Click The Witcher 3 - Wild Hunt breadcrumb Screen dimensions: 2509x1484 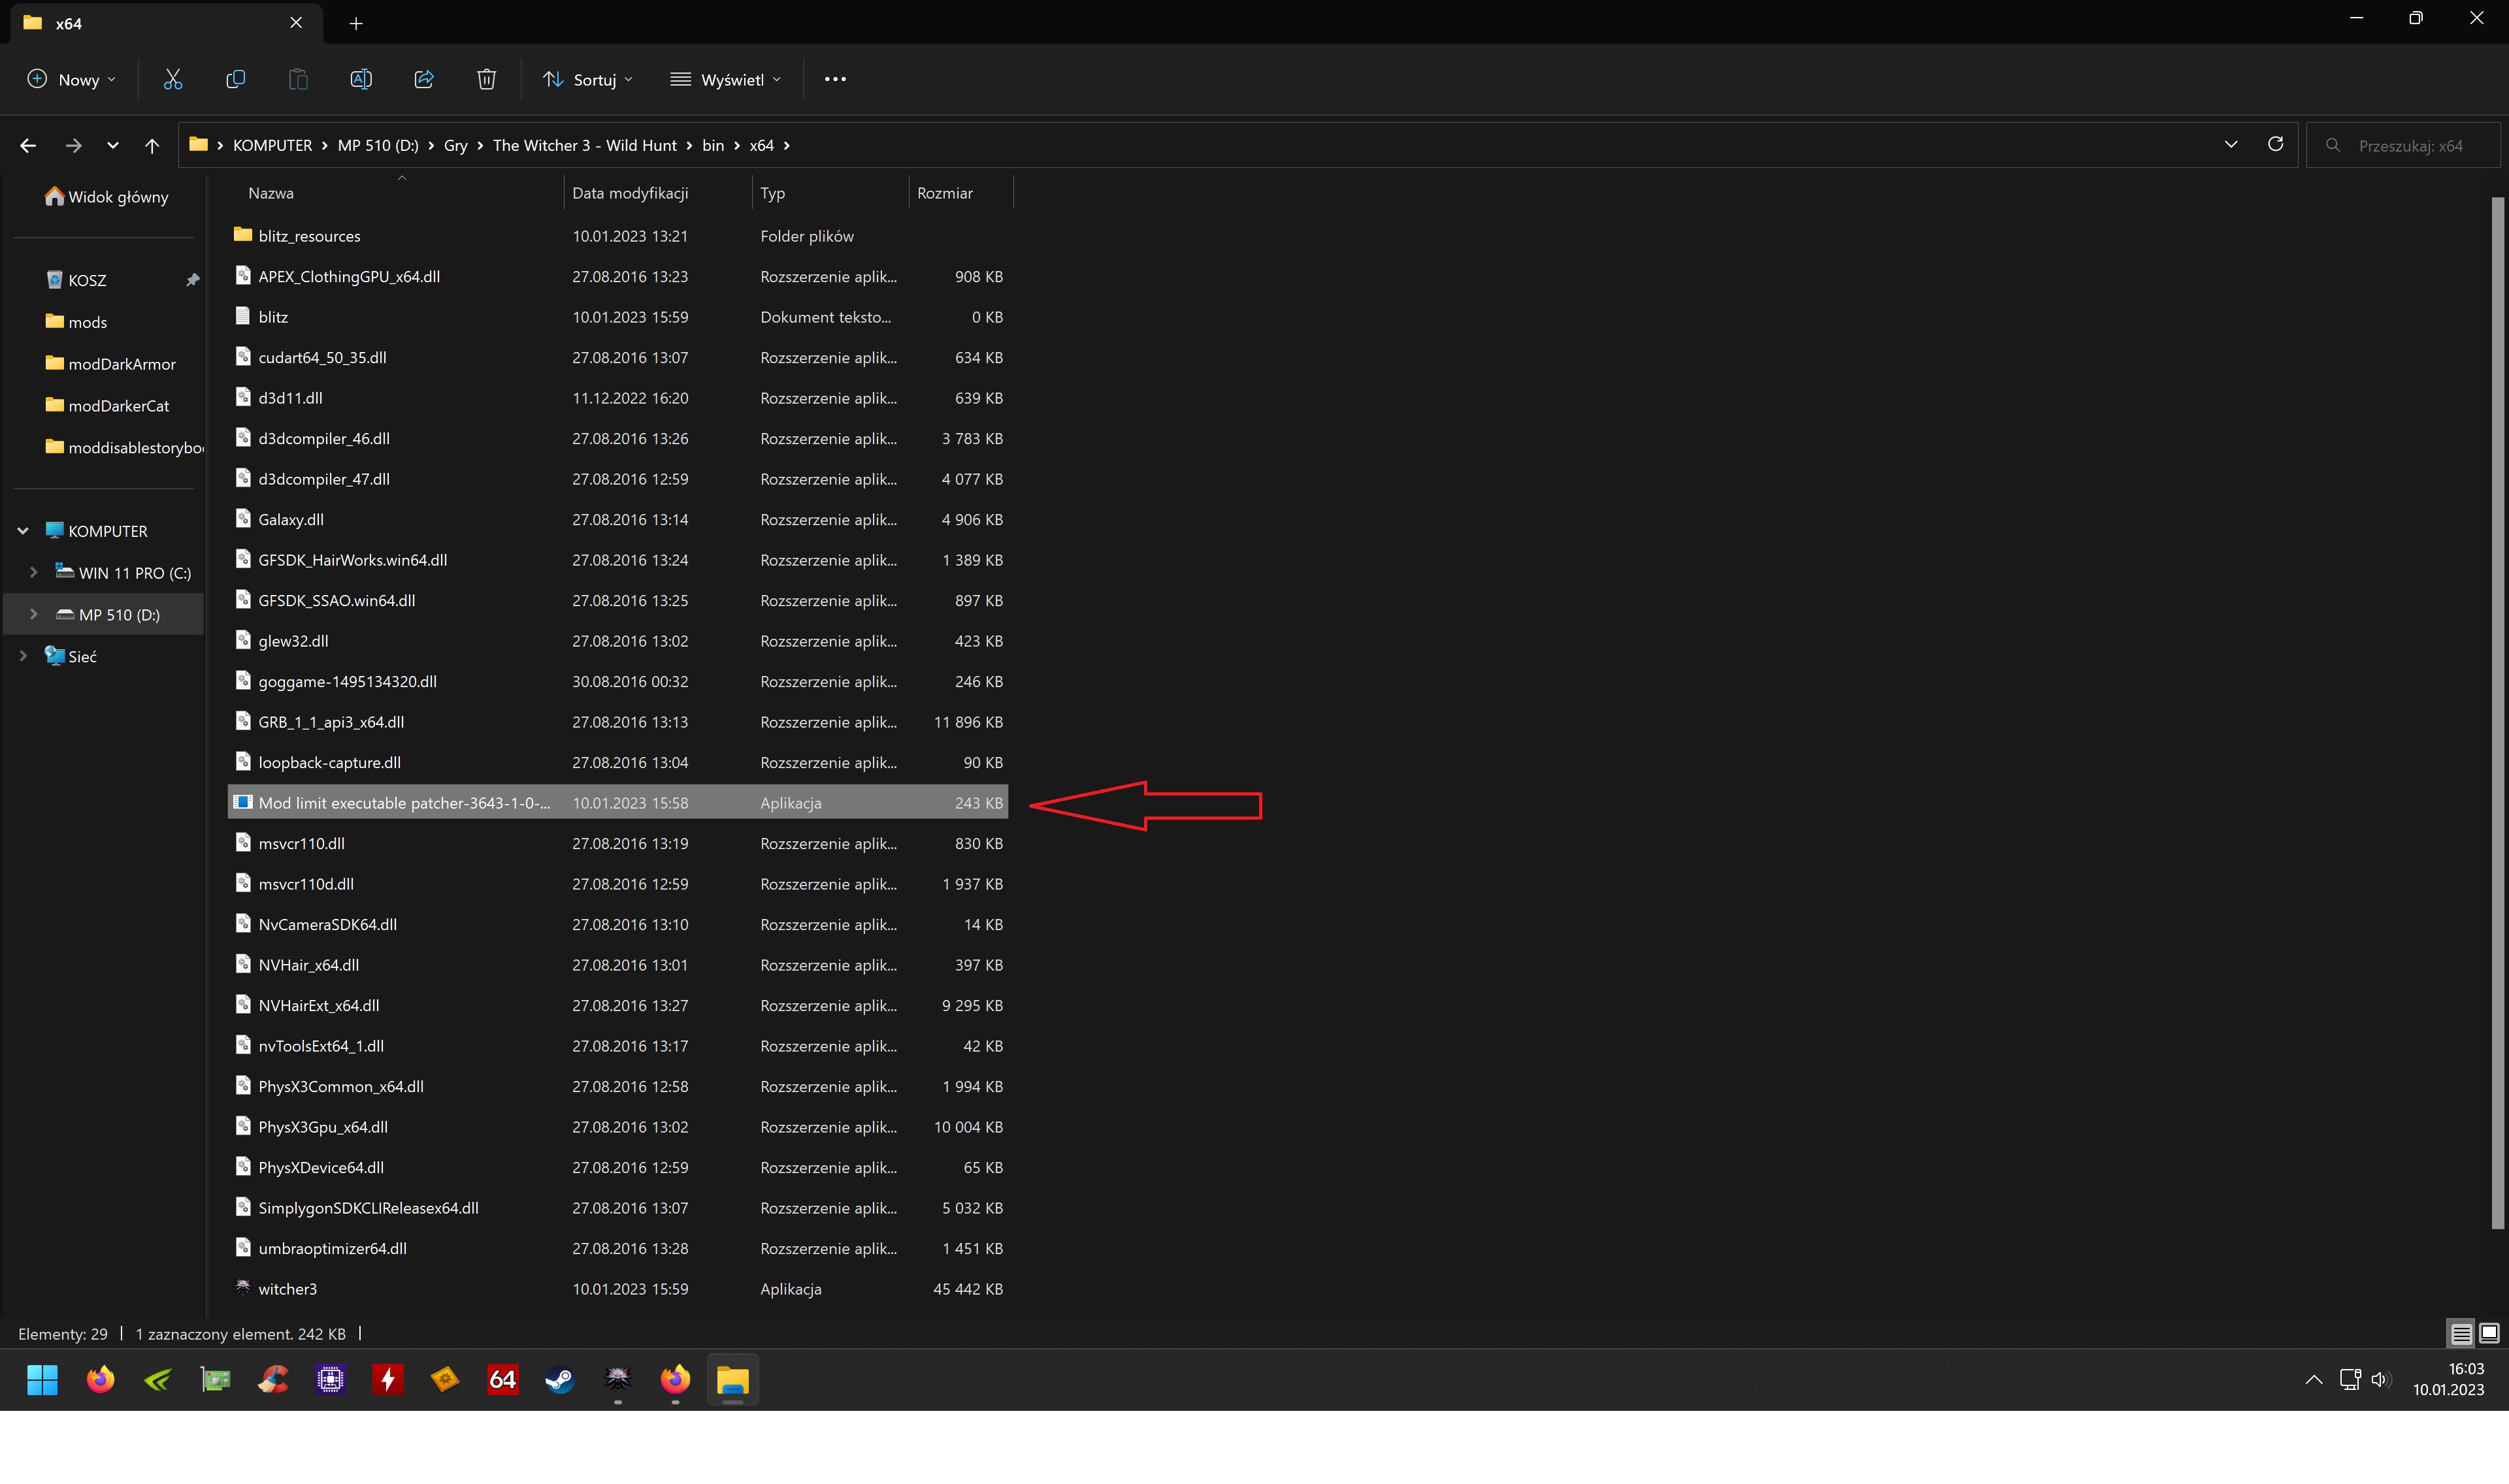pyautogui.click(x=584, y=146)
